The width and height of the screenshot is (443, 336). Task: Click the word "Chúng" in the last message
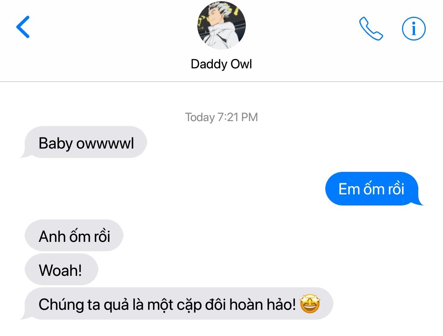coord(61,305)
